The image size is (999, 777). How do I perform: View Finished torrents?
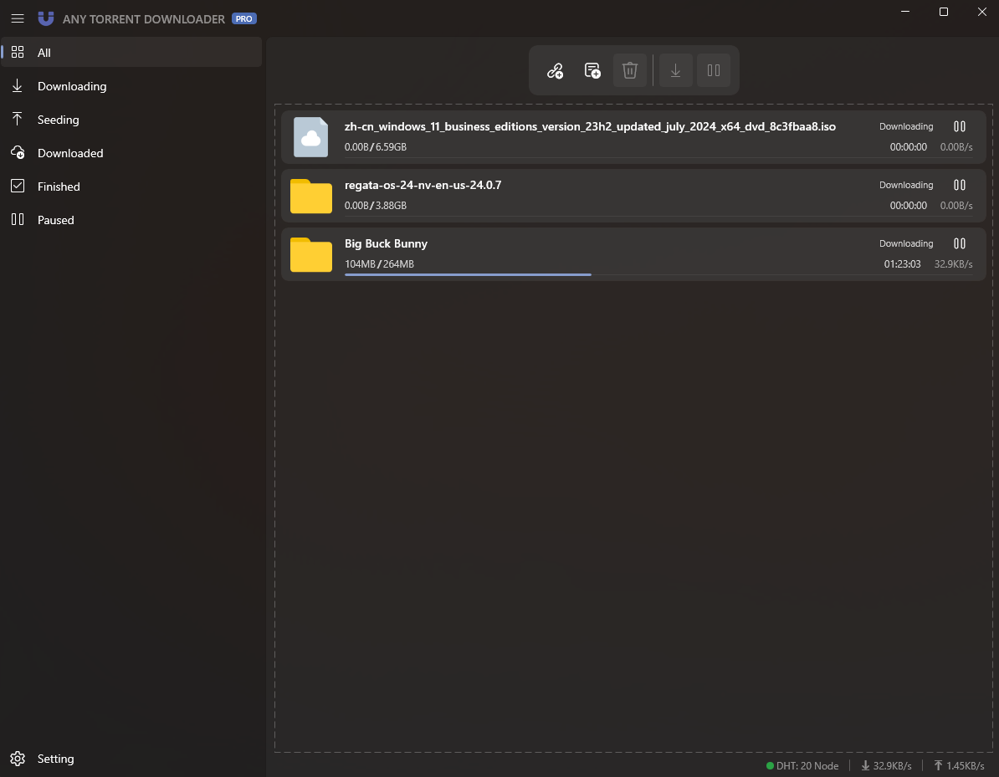(131, 186)
